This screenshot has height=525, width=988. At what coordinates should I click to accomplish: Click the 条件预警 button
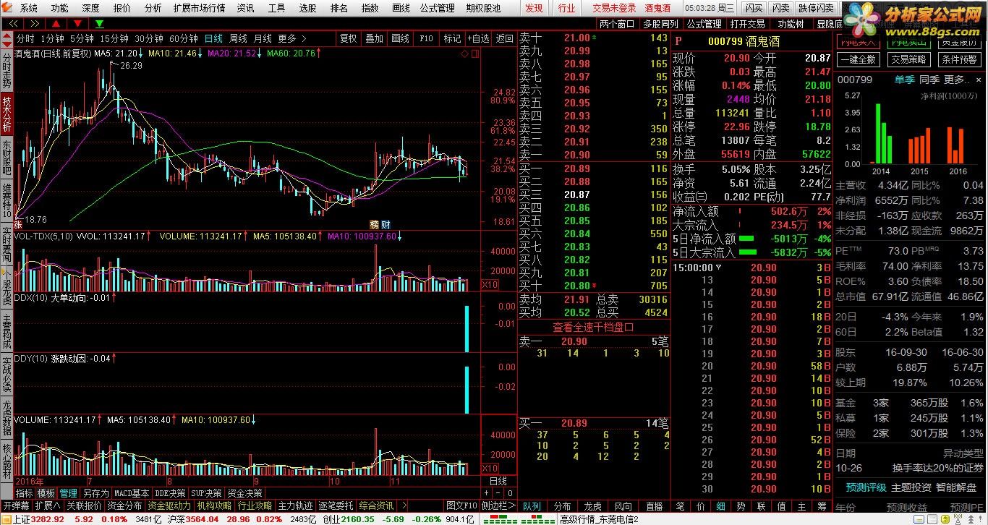(959, 59)
